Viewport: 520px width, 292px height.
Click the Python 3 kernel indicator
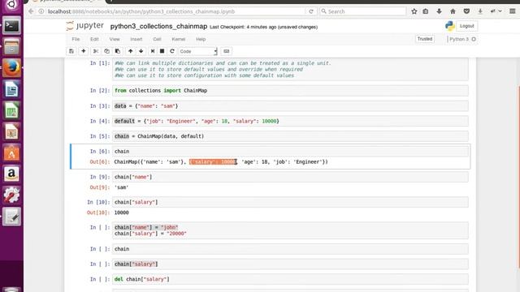pos(462,39)
